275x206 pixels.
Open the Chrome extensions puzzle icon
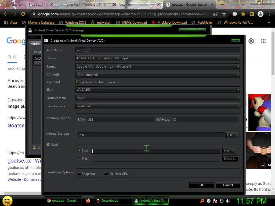[x=243, y=14]
